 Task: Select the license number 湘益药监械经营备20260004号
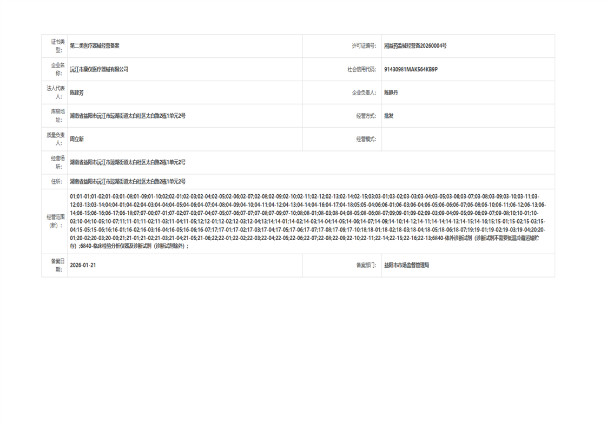click(x=415, y=45)
